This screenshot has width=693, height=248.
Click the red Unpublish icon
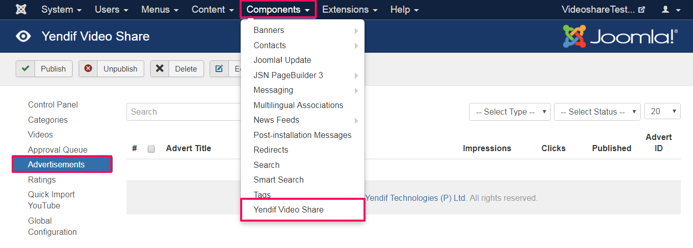click(88, 68)
